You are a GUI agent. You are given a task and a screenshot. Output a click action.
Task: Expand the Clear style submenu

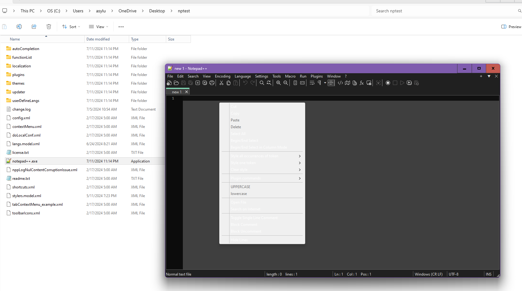(262, 170)
